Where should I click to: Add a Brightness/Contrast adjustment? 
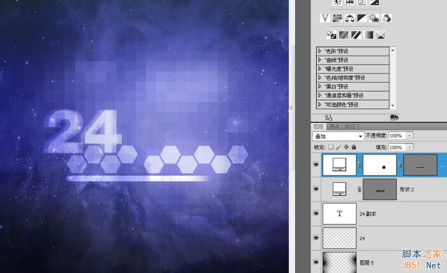[337, 2]
